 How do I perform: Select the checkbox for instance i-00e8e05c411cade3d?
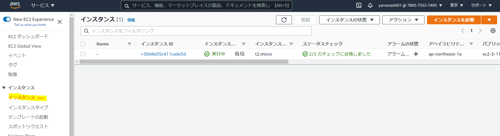[x=83, y=54]
